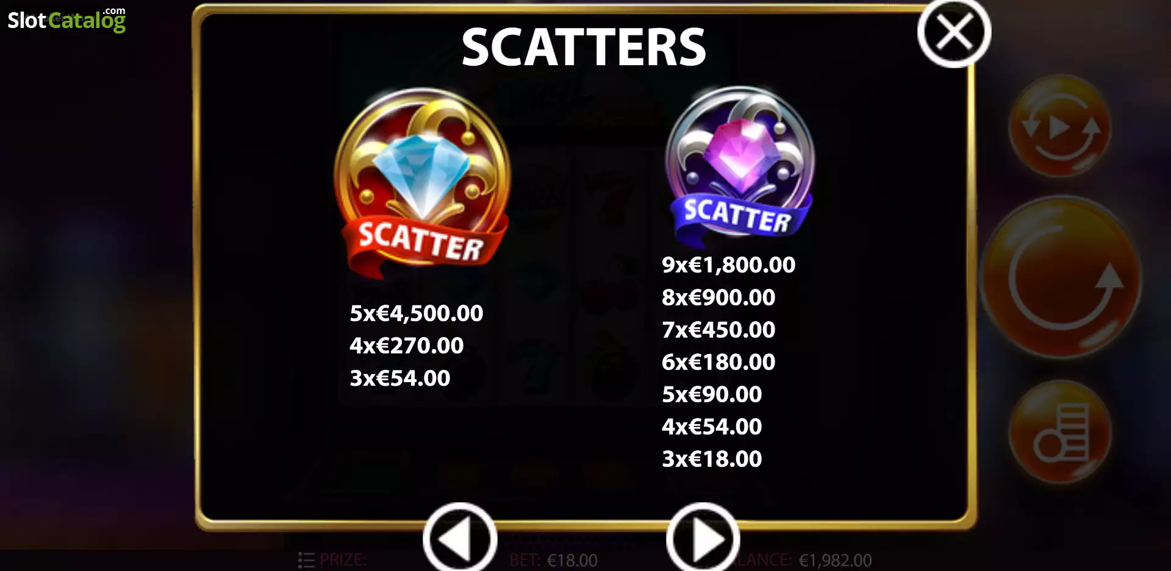
Task: Open the autoplay spin button
Action: (x=1060, y=127)
